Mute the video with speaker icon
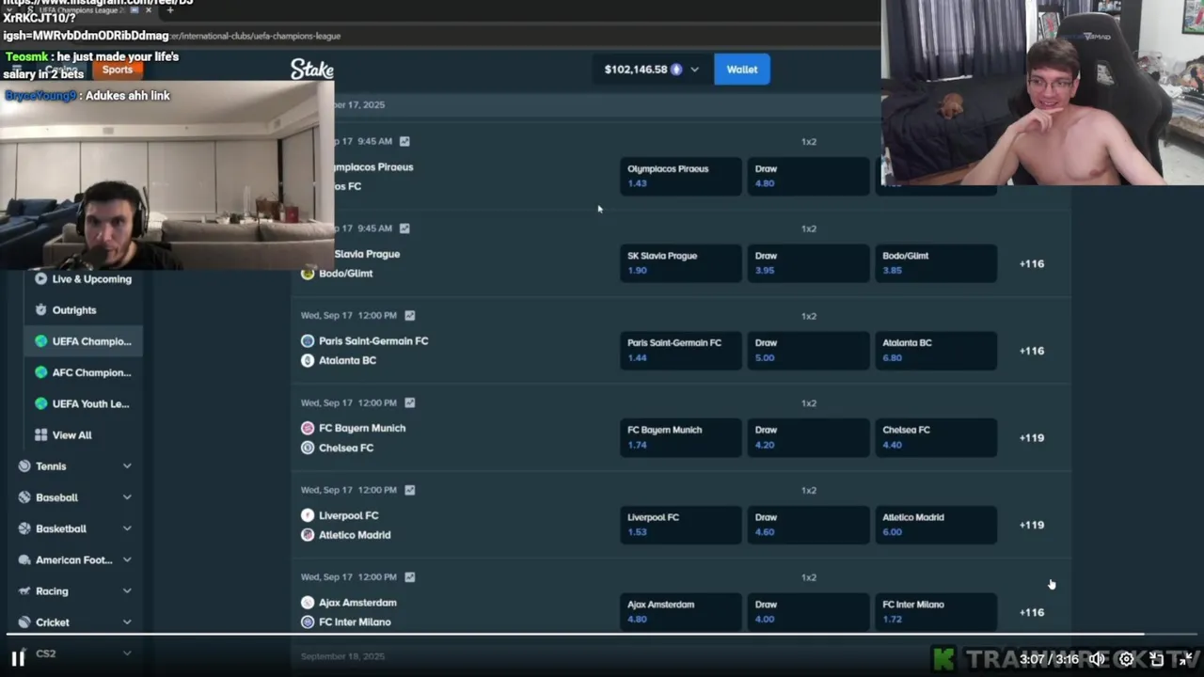The width and height of the screenshot is (1204, 677). (1097, 659)
